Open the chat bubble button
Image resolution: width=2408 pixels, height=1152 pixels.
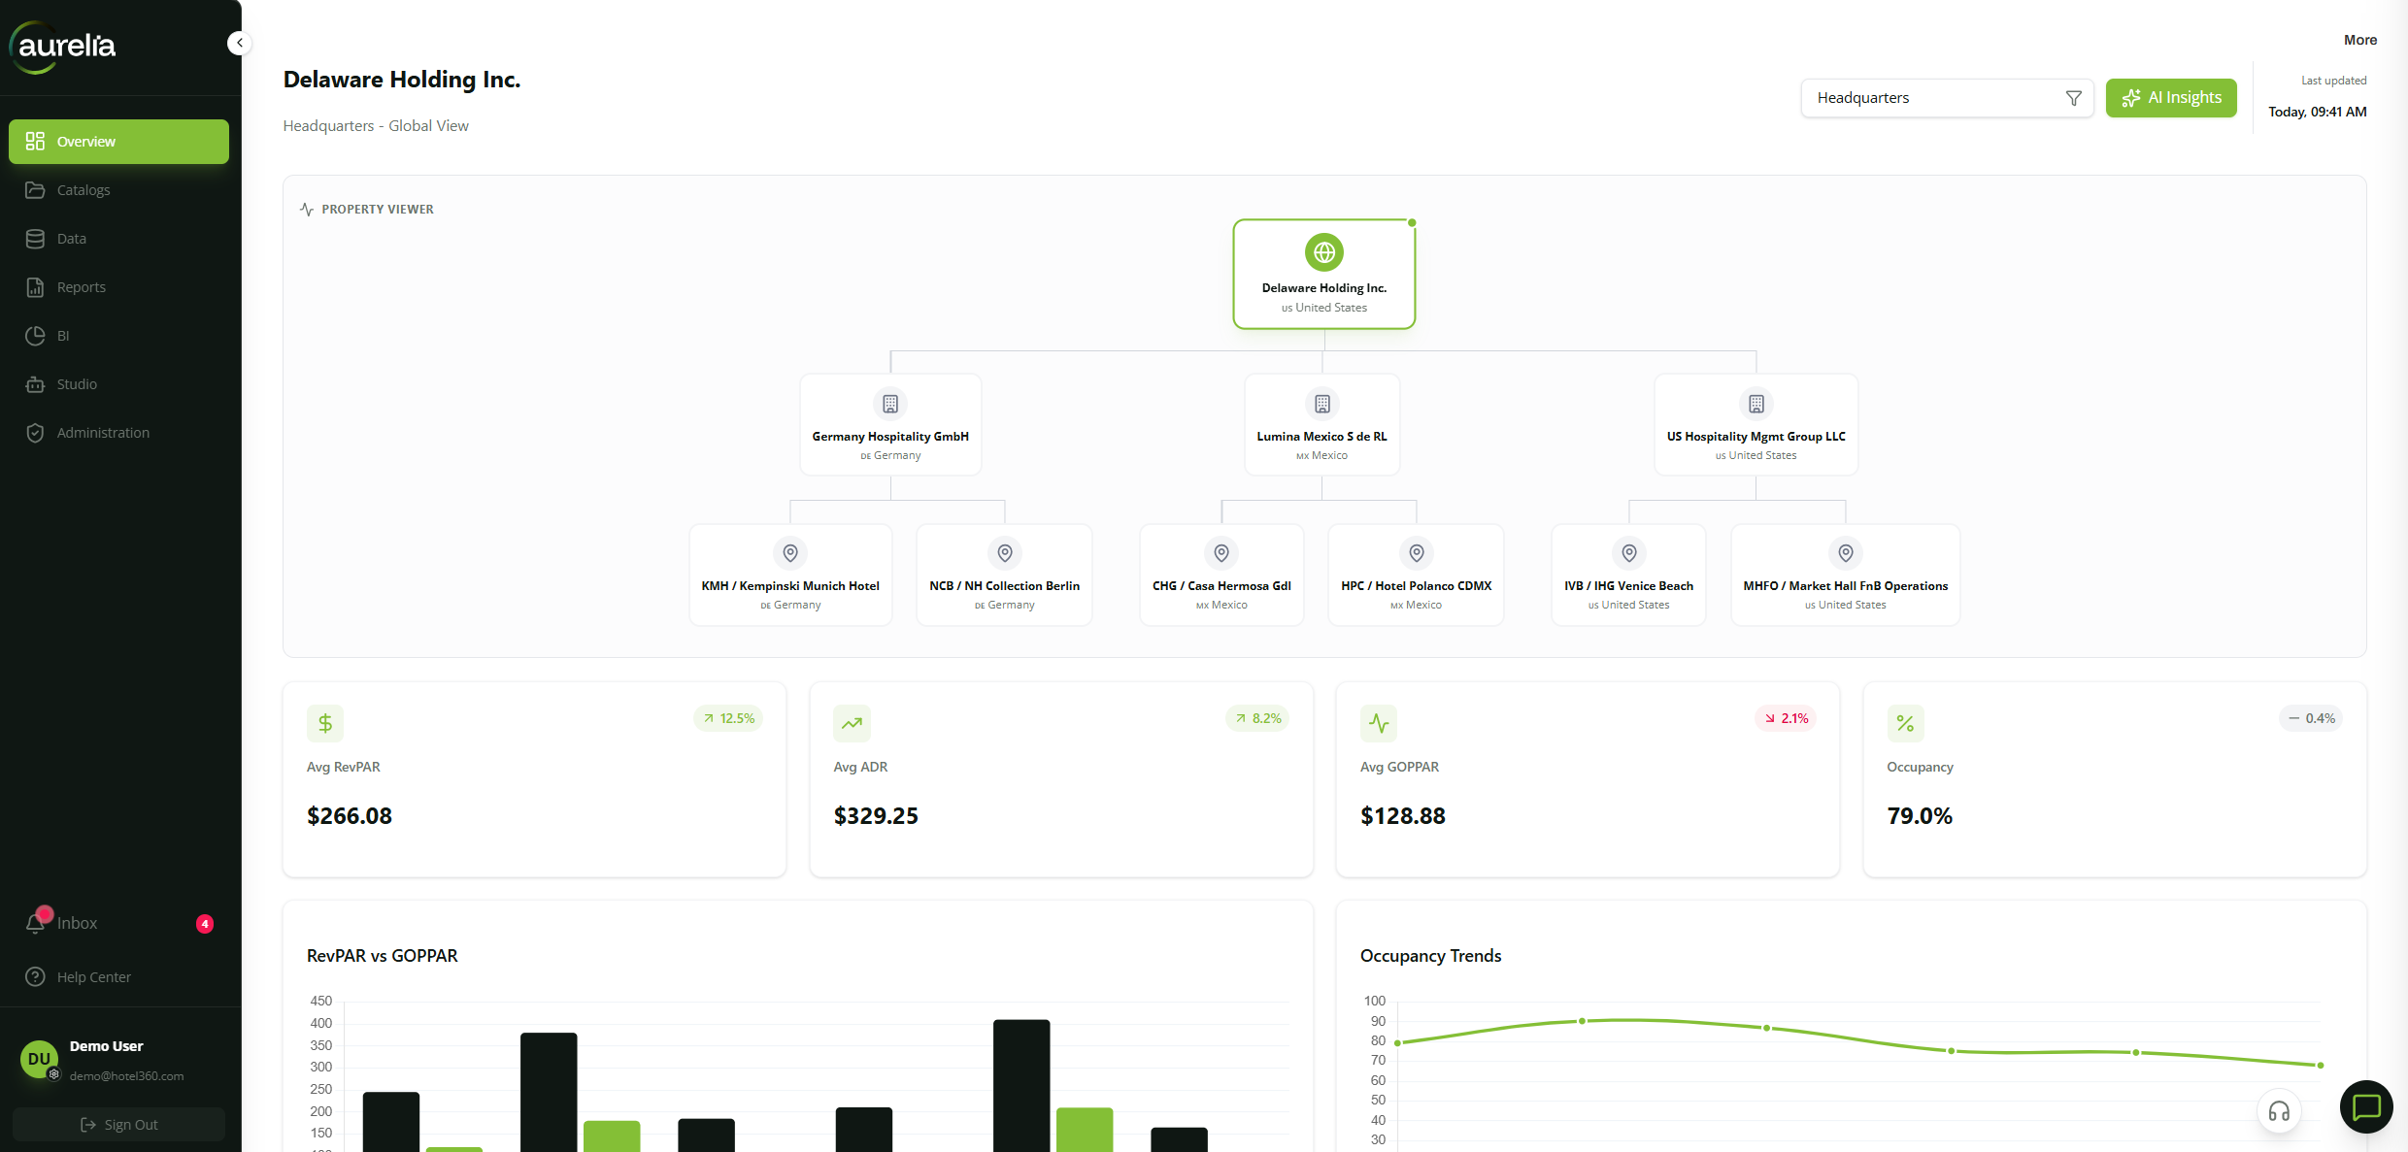coord(2366,1106)
